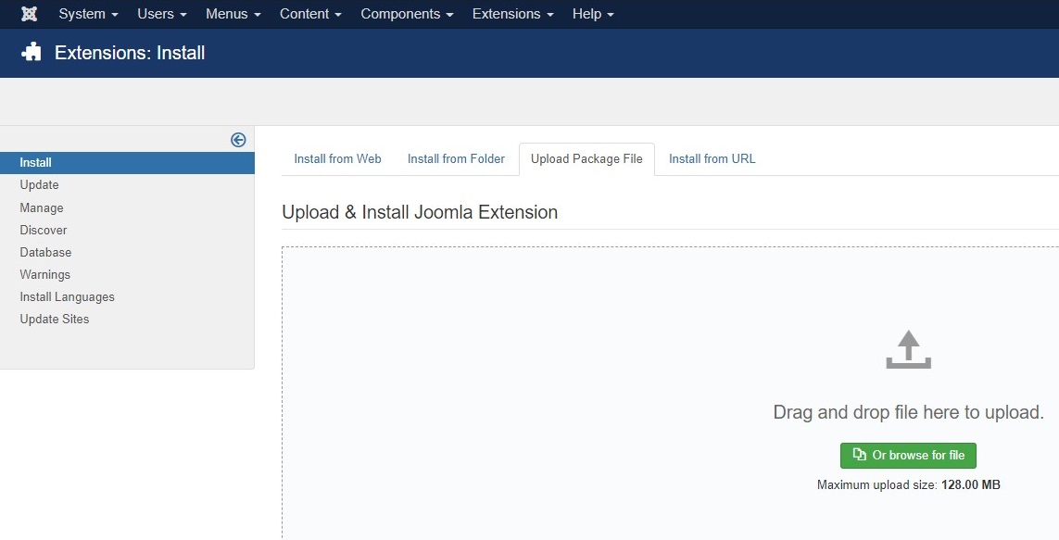Open the Discover sidebar link

[x=44, y=230]
